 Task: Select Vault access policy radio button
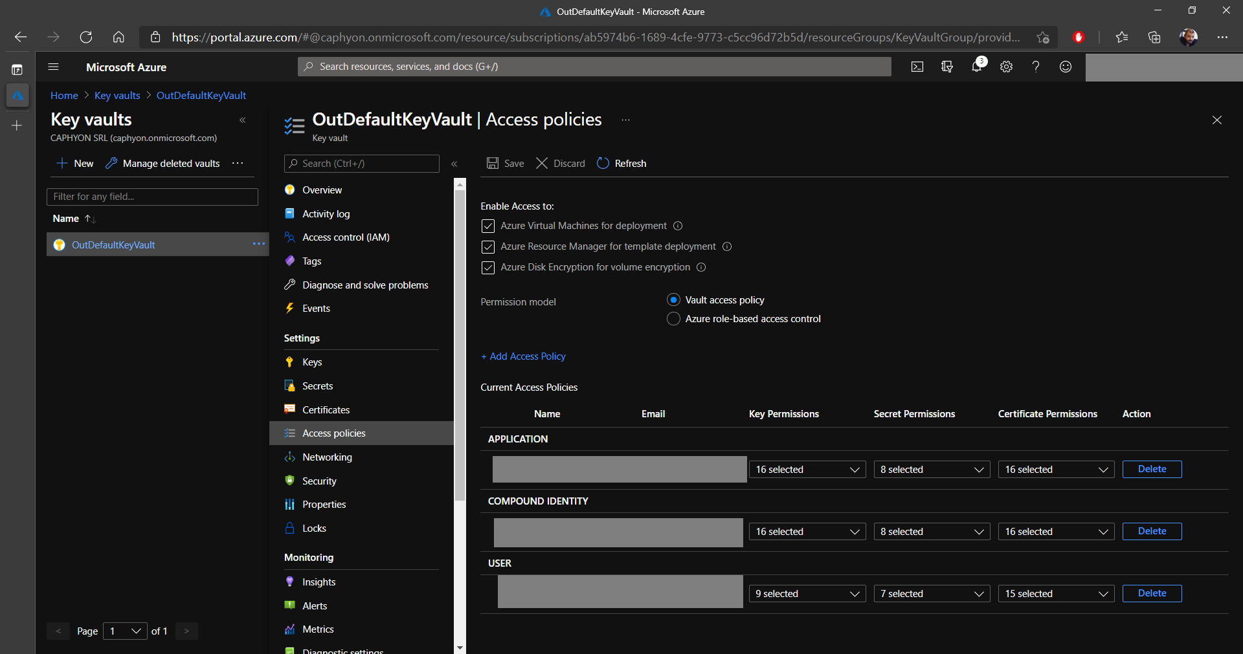(x=673, y=300)
